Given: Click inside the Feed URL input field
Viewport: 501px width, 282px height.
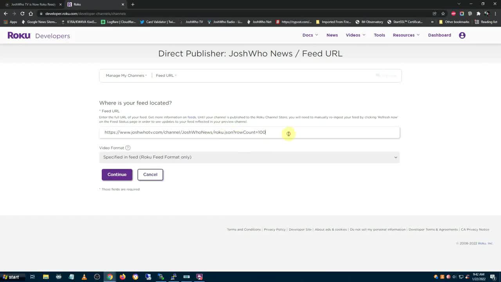Looking at the screenshot, I should (249, 132).
